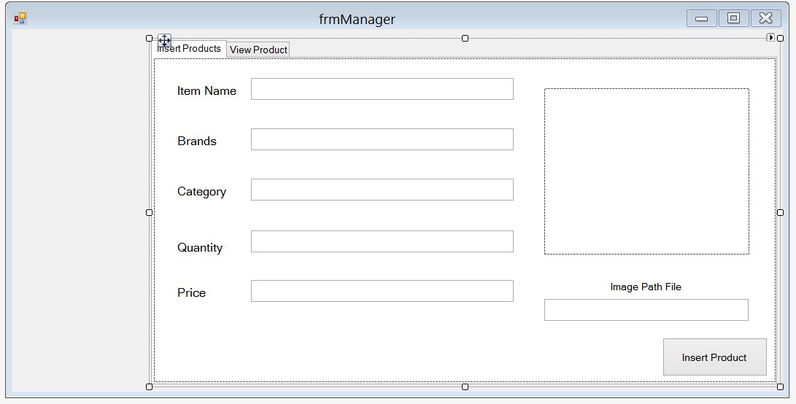Click the Image Path File text box

[x=646, y=310]
